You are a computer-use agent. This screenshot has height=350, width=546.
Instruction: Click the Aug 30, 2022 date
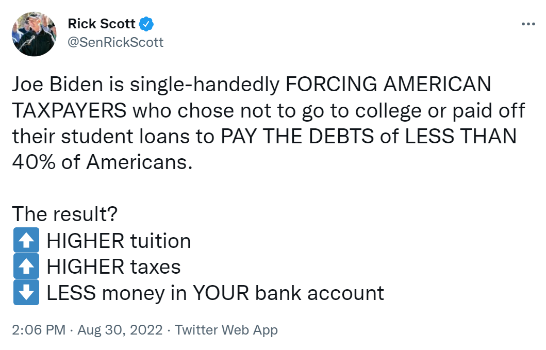pos(120,329)
